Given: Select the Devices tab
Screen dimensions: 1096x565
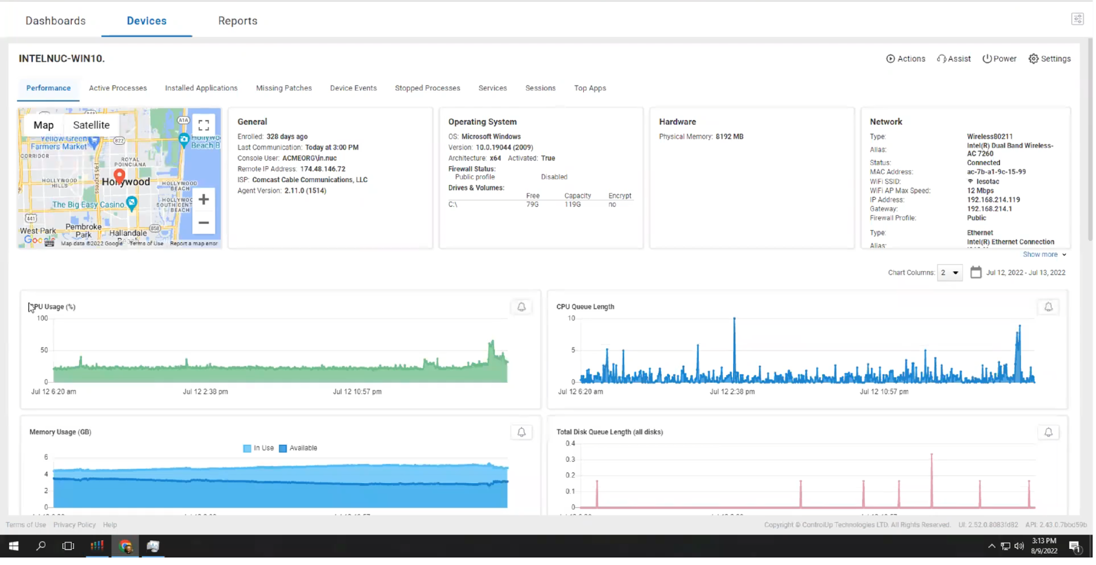Looking at the screenshot, I should click(147, 21).
